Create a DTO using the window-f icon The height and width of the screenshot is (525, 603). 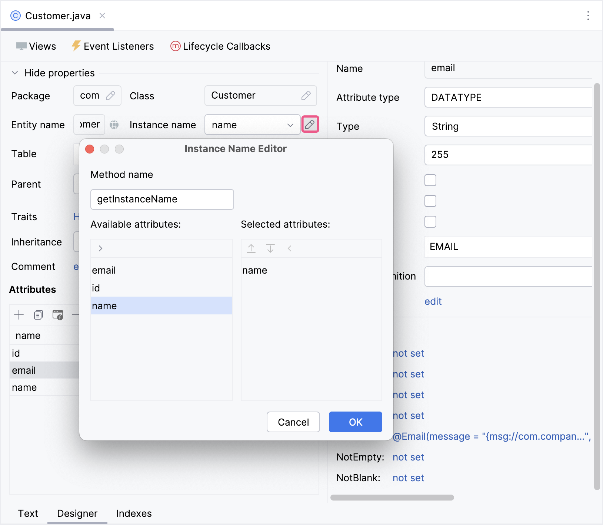58,315
